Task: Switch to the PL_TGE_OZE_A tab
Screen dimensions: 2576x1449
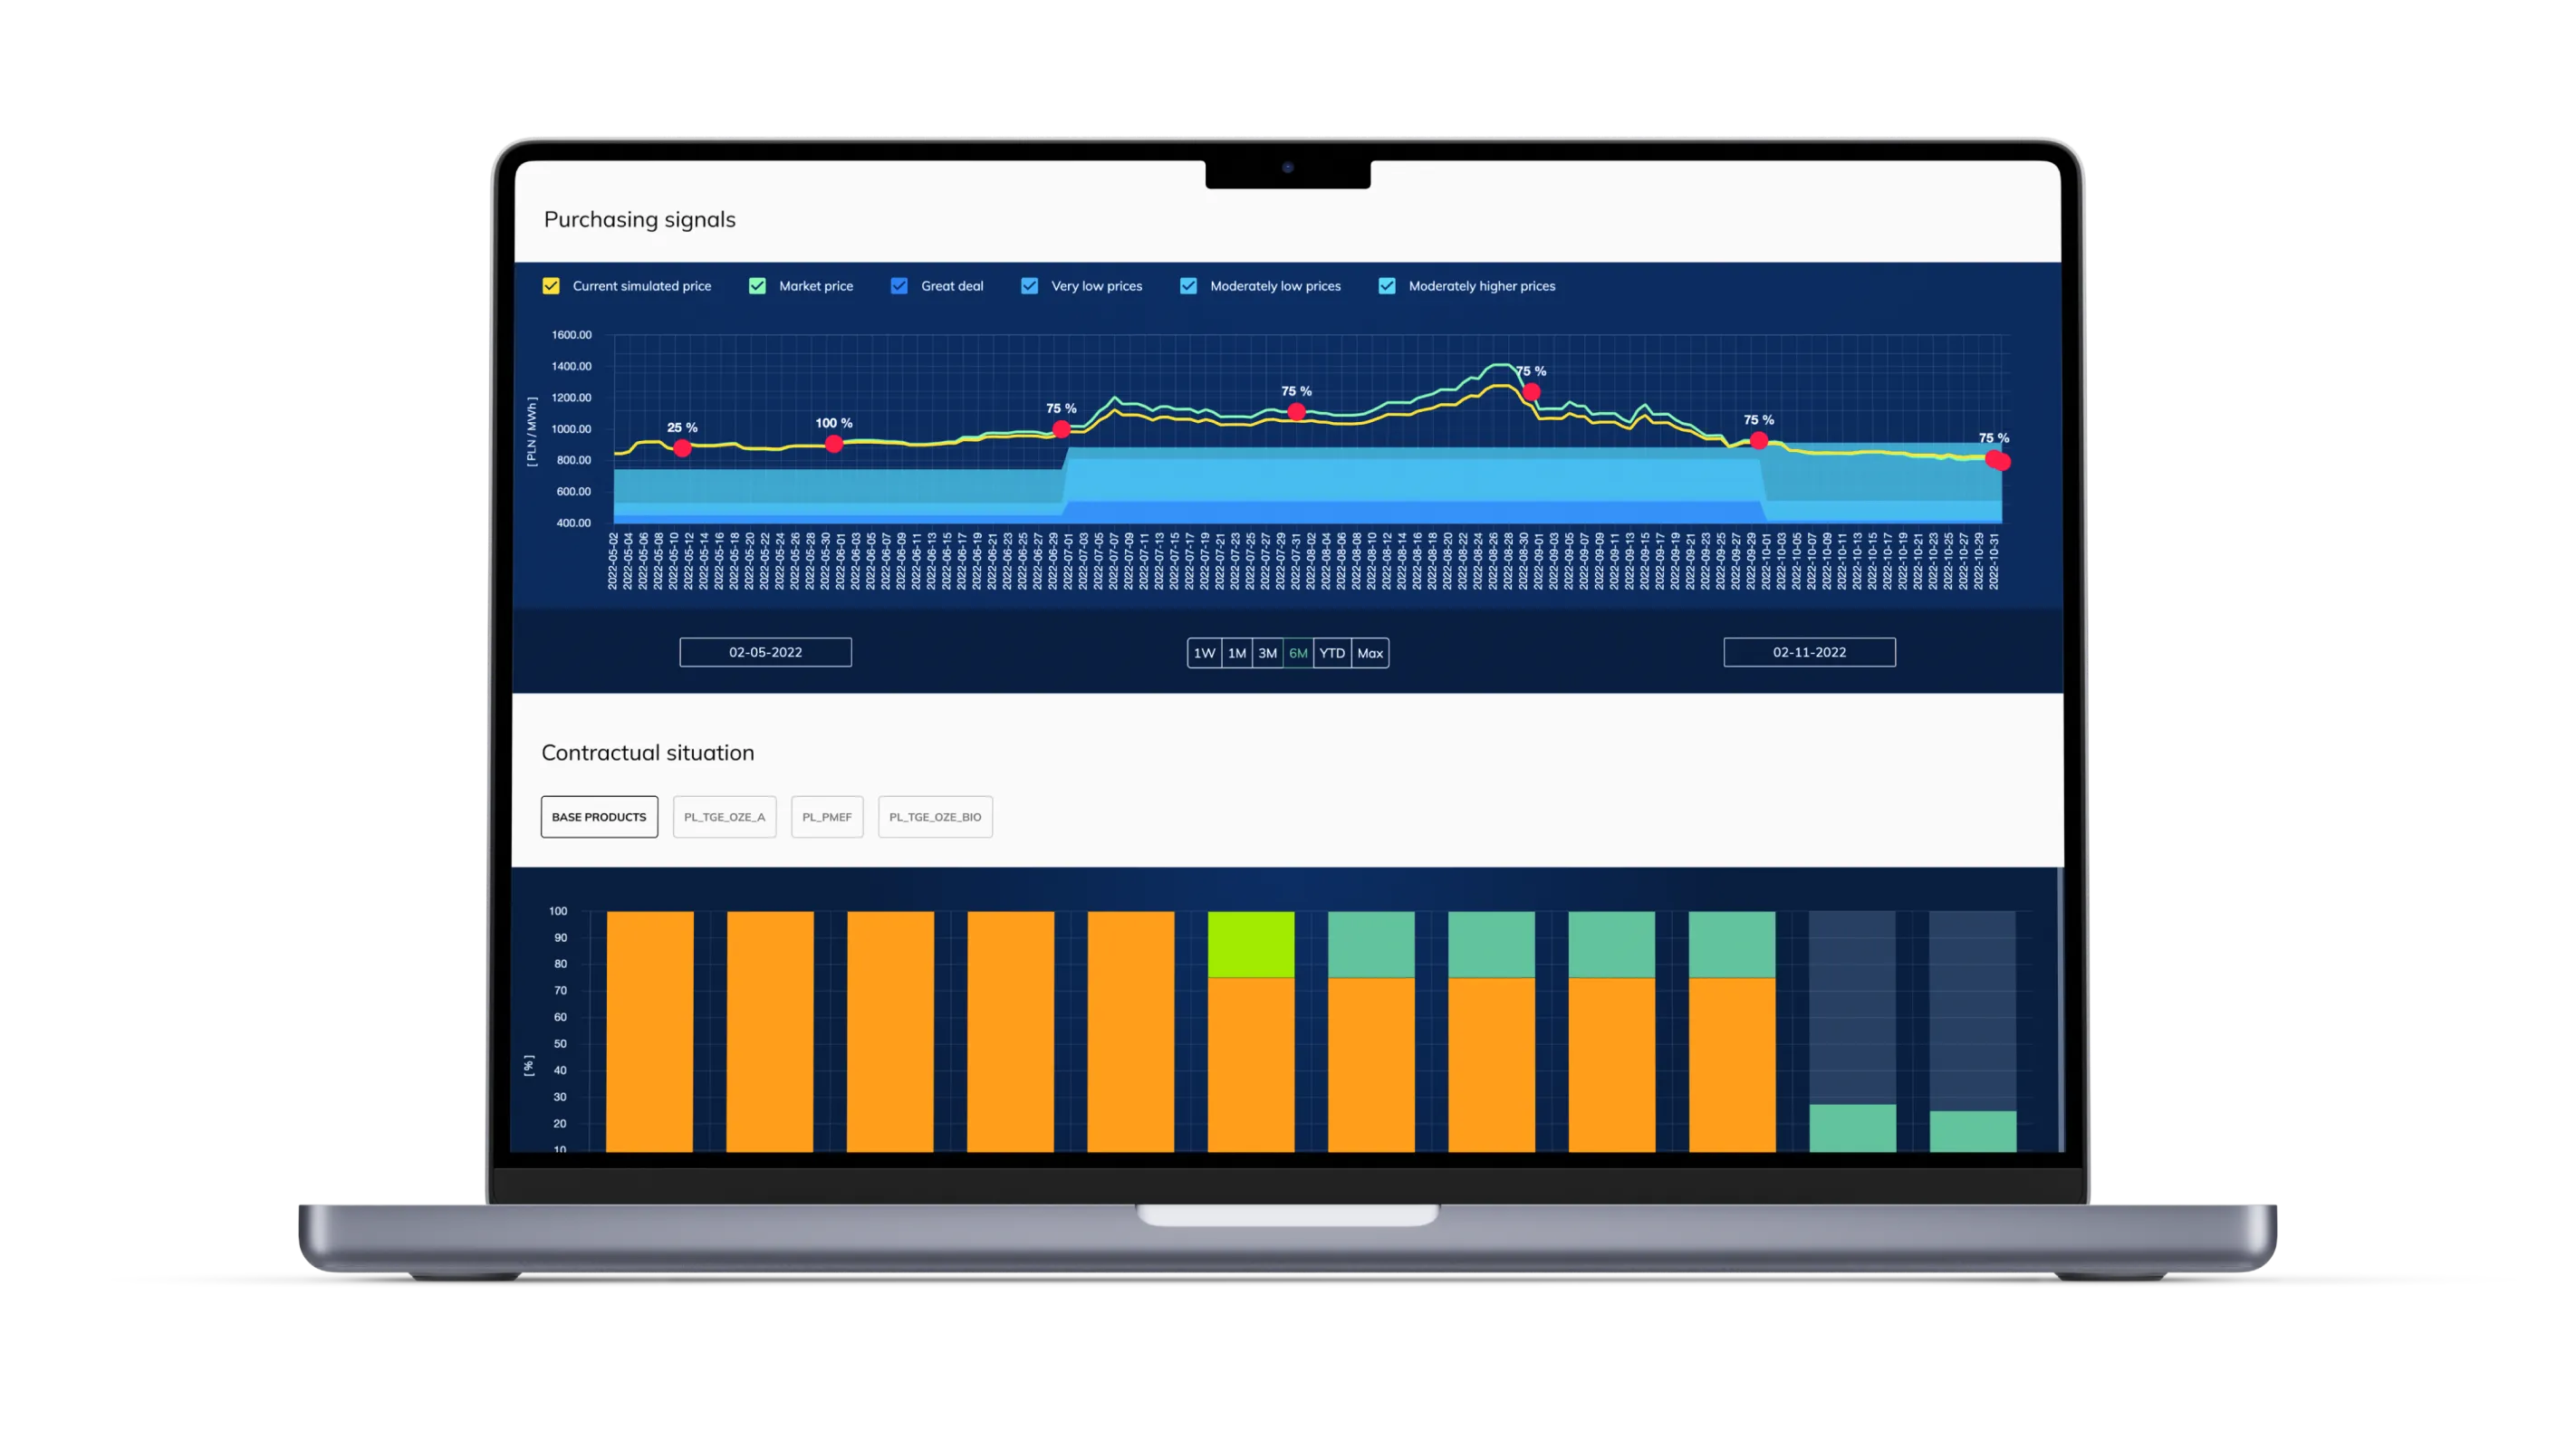Action: click(724, 817)
